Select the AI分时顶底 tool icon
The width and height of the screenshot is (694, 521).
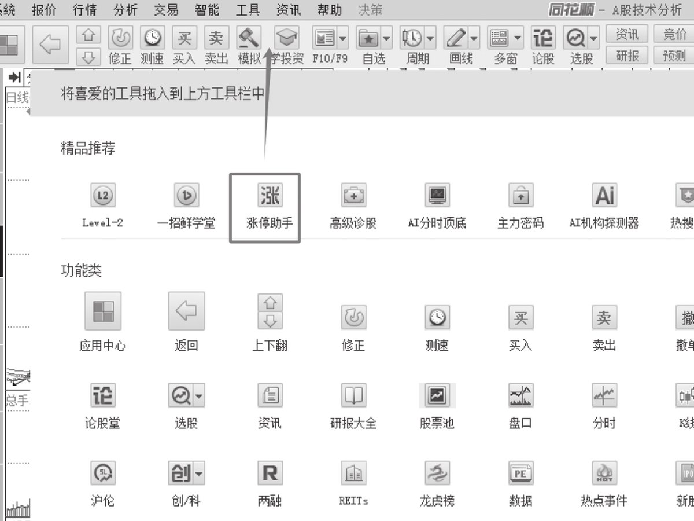pyautogui.click(x=437, y=196)
